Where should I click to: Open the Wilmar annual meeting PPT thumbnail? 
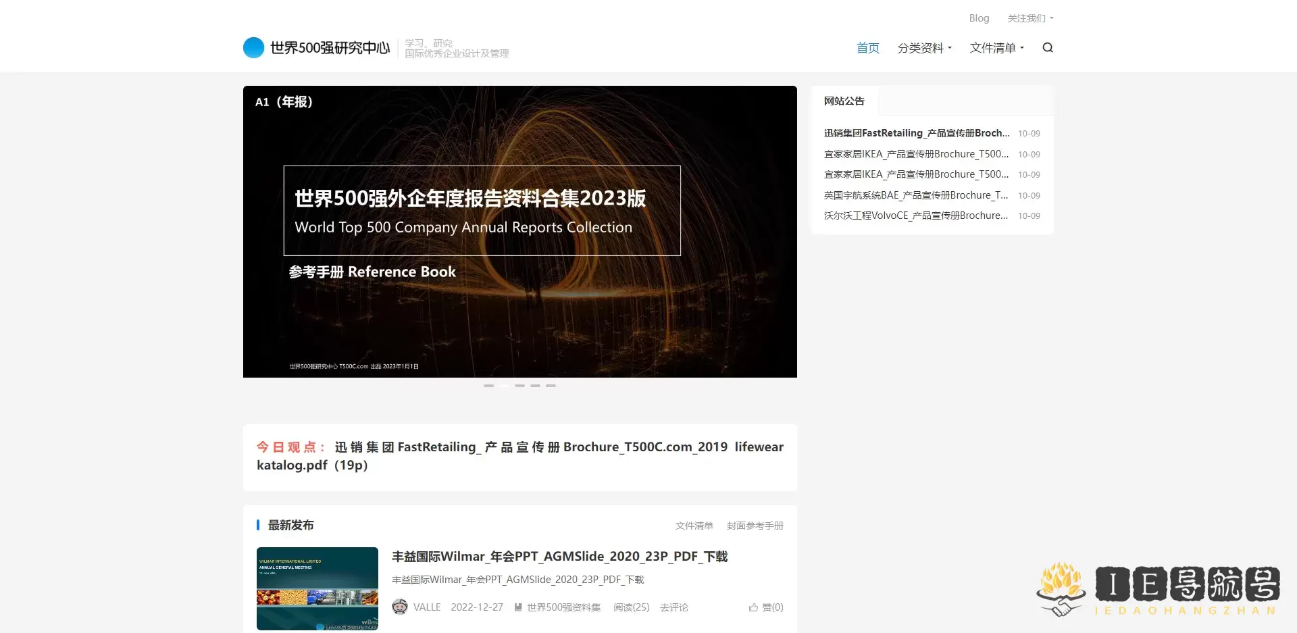317,588
